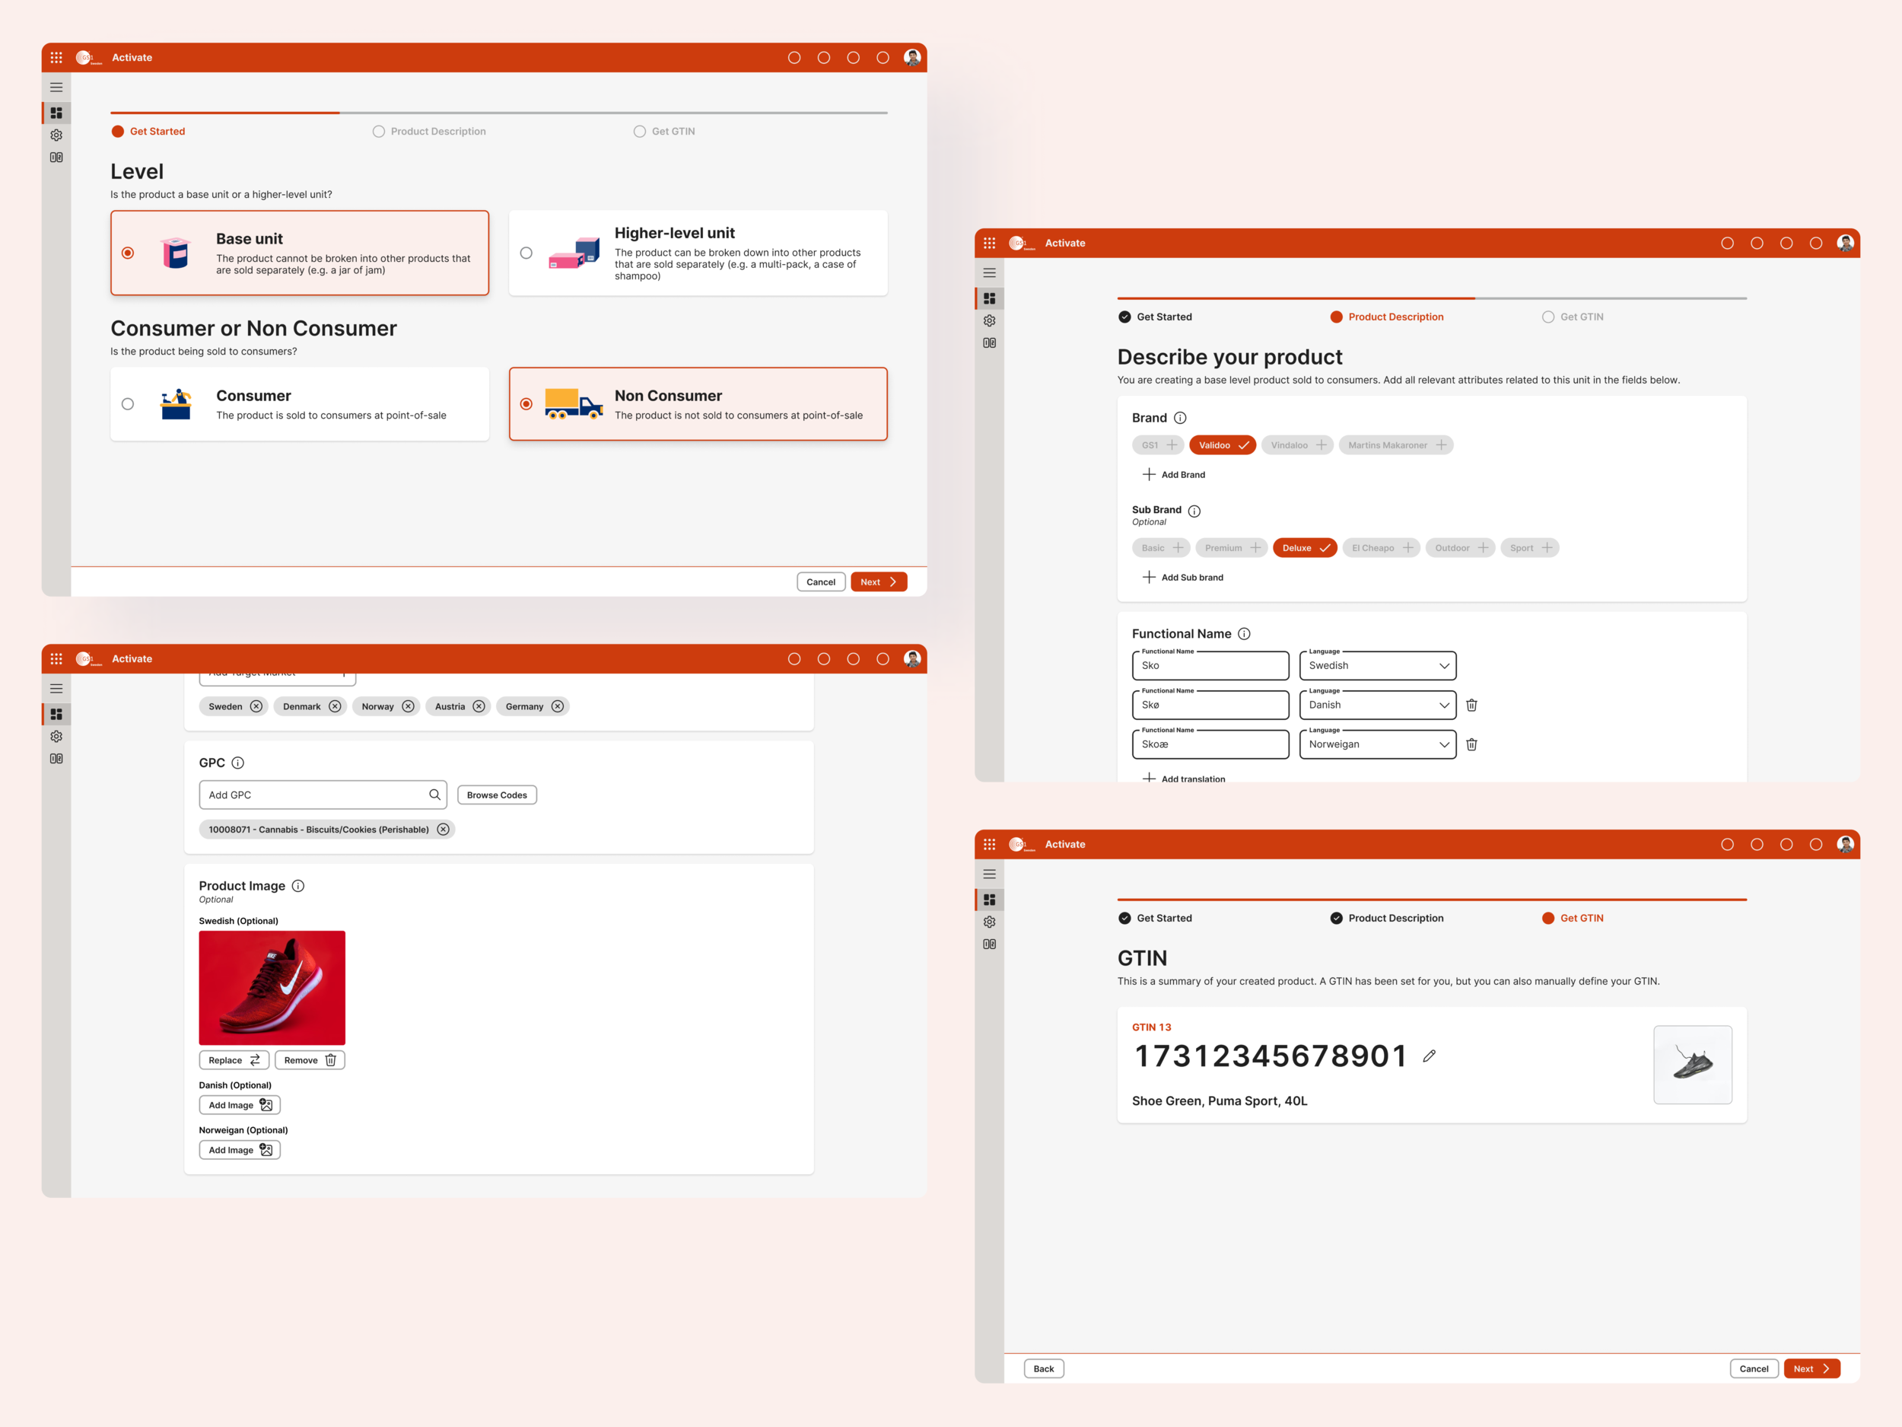Add Danish product image

tap(240, 1105)
